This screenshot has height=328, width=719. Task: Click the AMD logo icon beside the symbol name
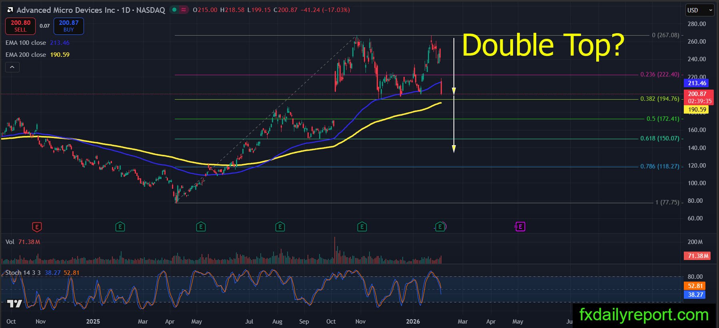[x=10, y=10]
